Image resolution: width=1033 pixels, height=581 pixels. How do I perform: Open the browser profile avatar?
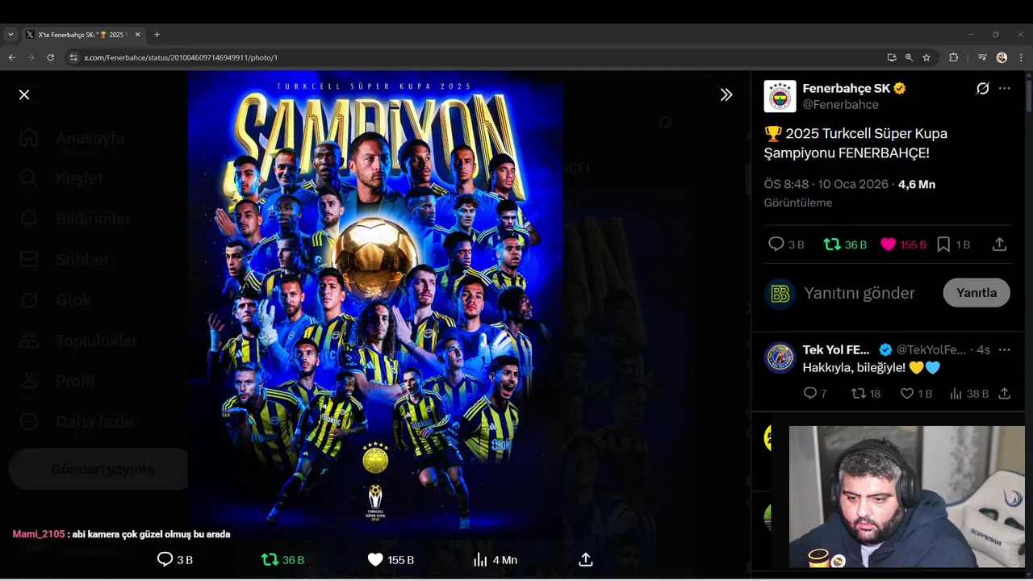tap(1002, 57)
